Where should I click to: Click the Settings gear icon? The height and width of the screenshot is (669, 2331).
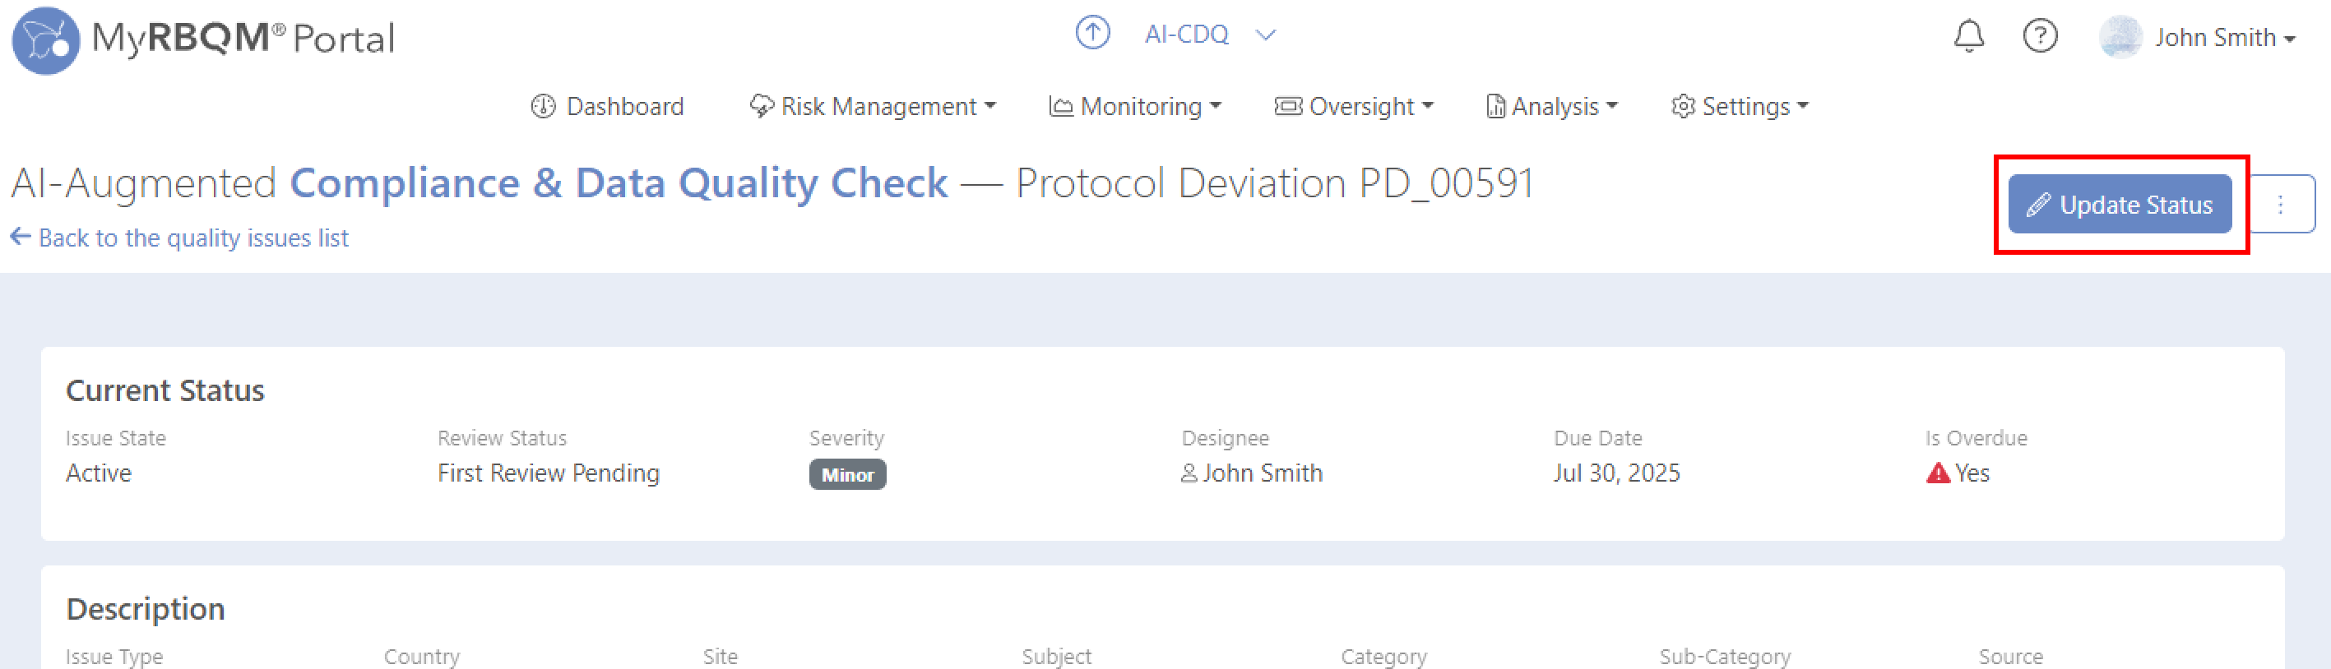1683,107
